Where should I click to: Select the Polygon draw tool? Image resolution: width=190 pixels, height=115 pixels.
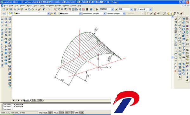[180, 28]
